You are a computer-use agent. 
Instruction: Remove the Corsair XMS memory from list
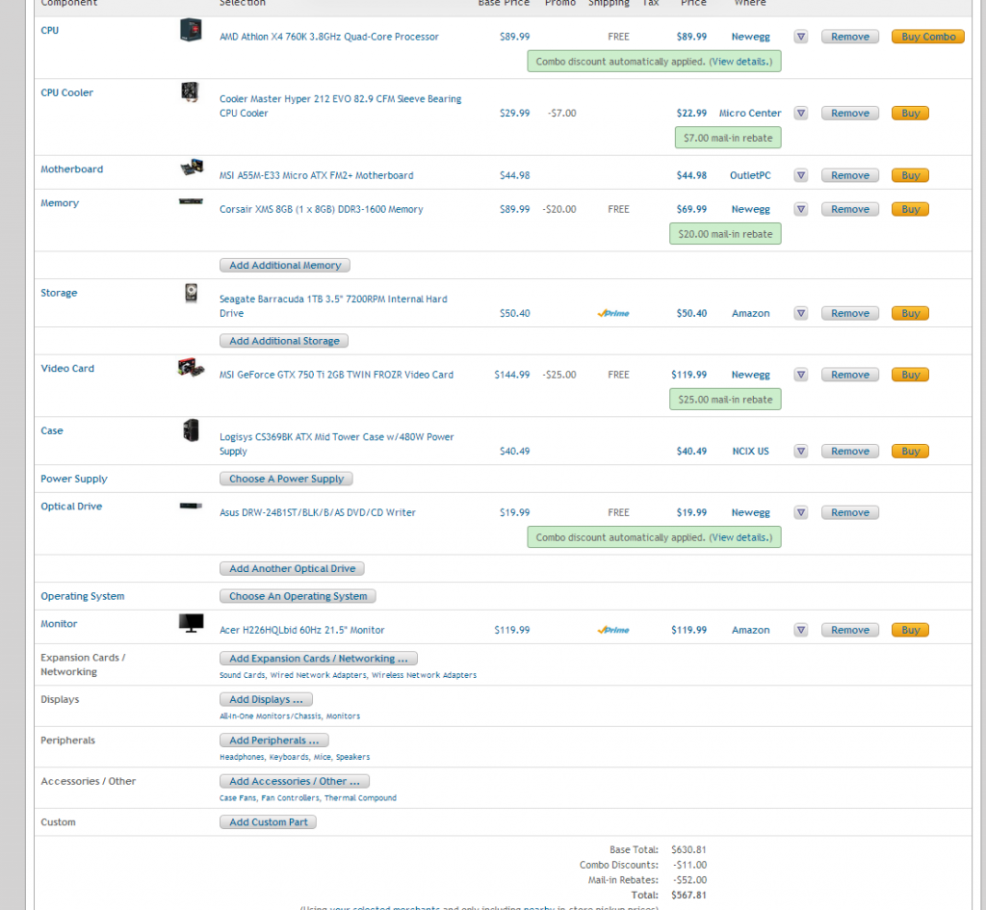coord(849,209)
